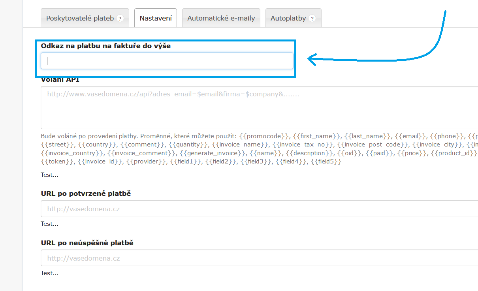Click Test link below URL po potvrzené platbě
The height and width of the screenshot is (291, 478).
[49, 224]
